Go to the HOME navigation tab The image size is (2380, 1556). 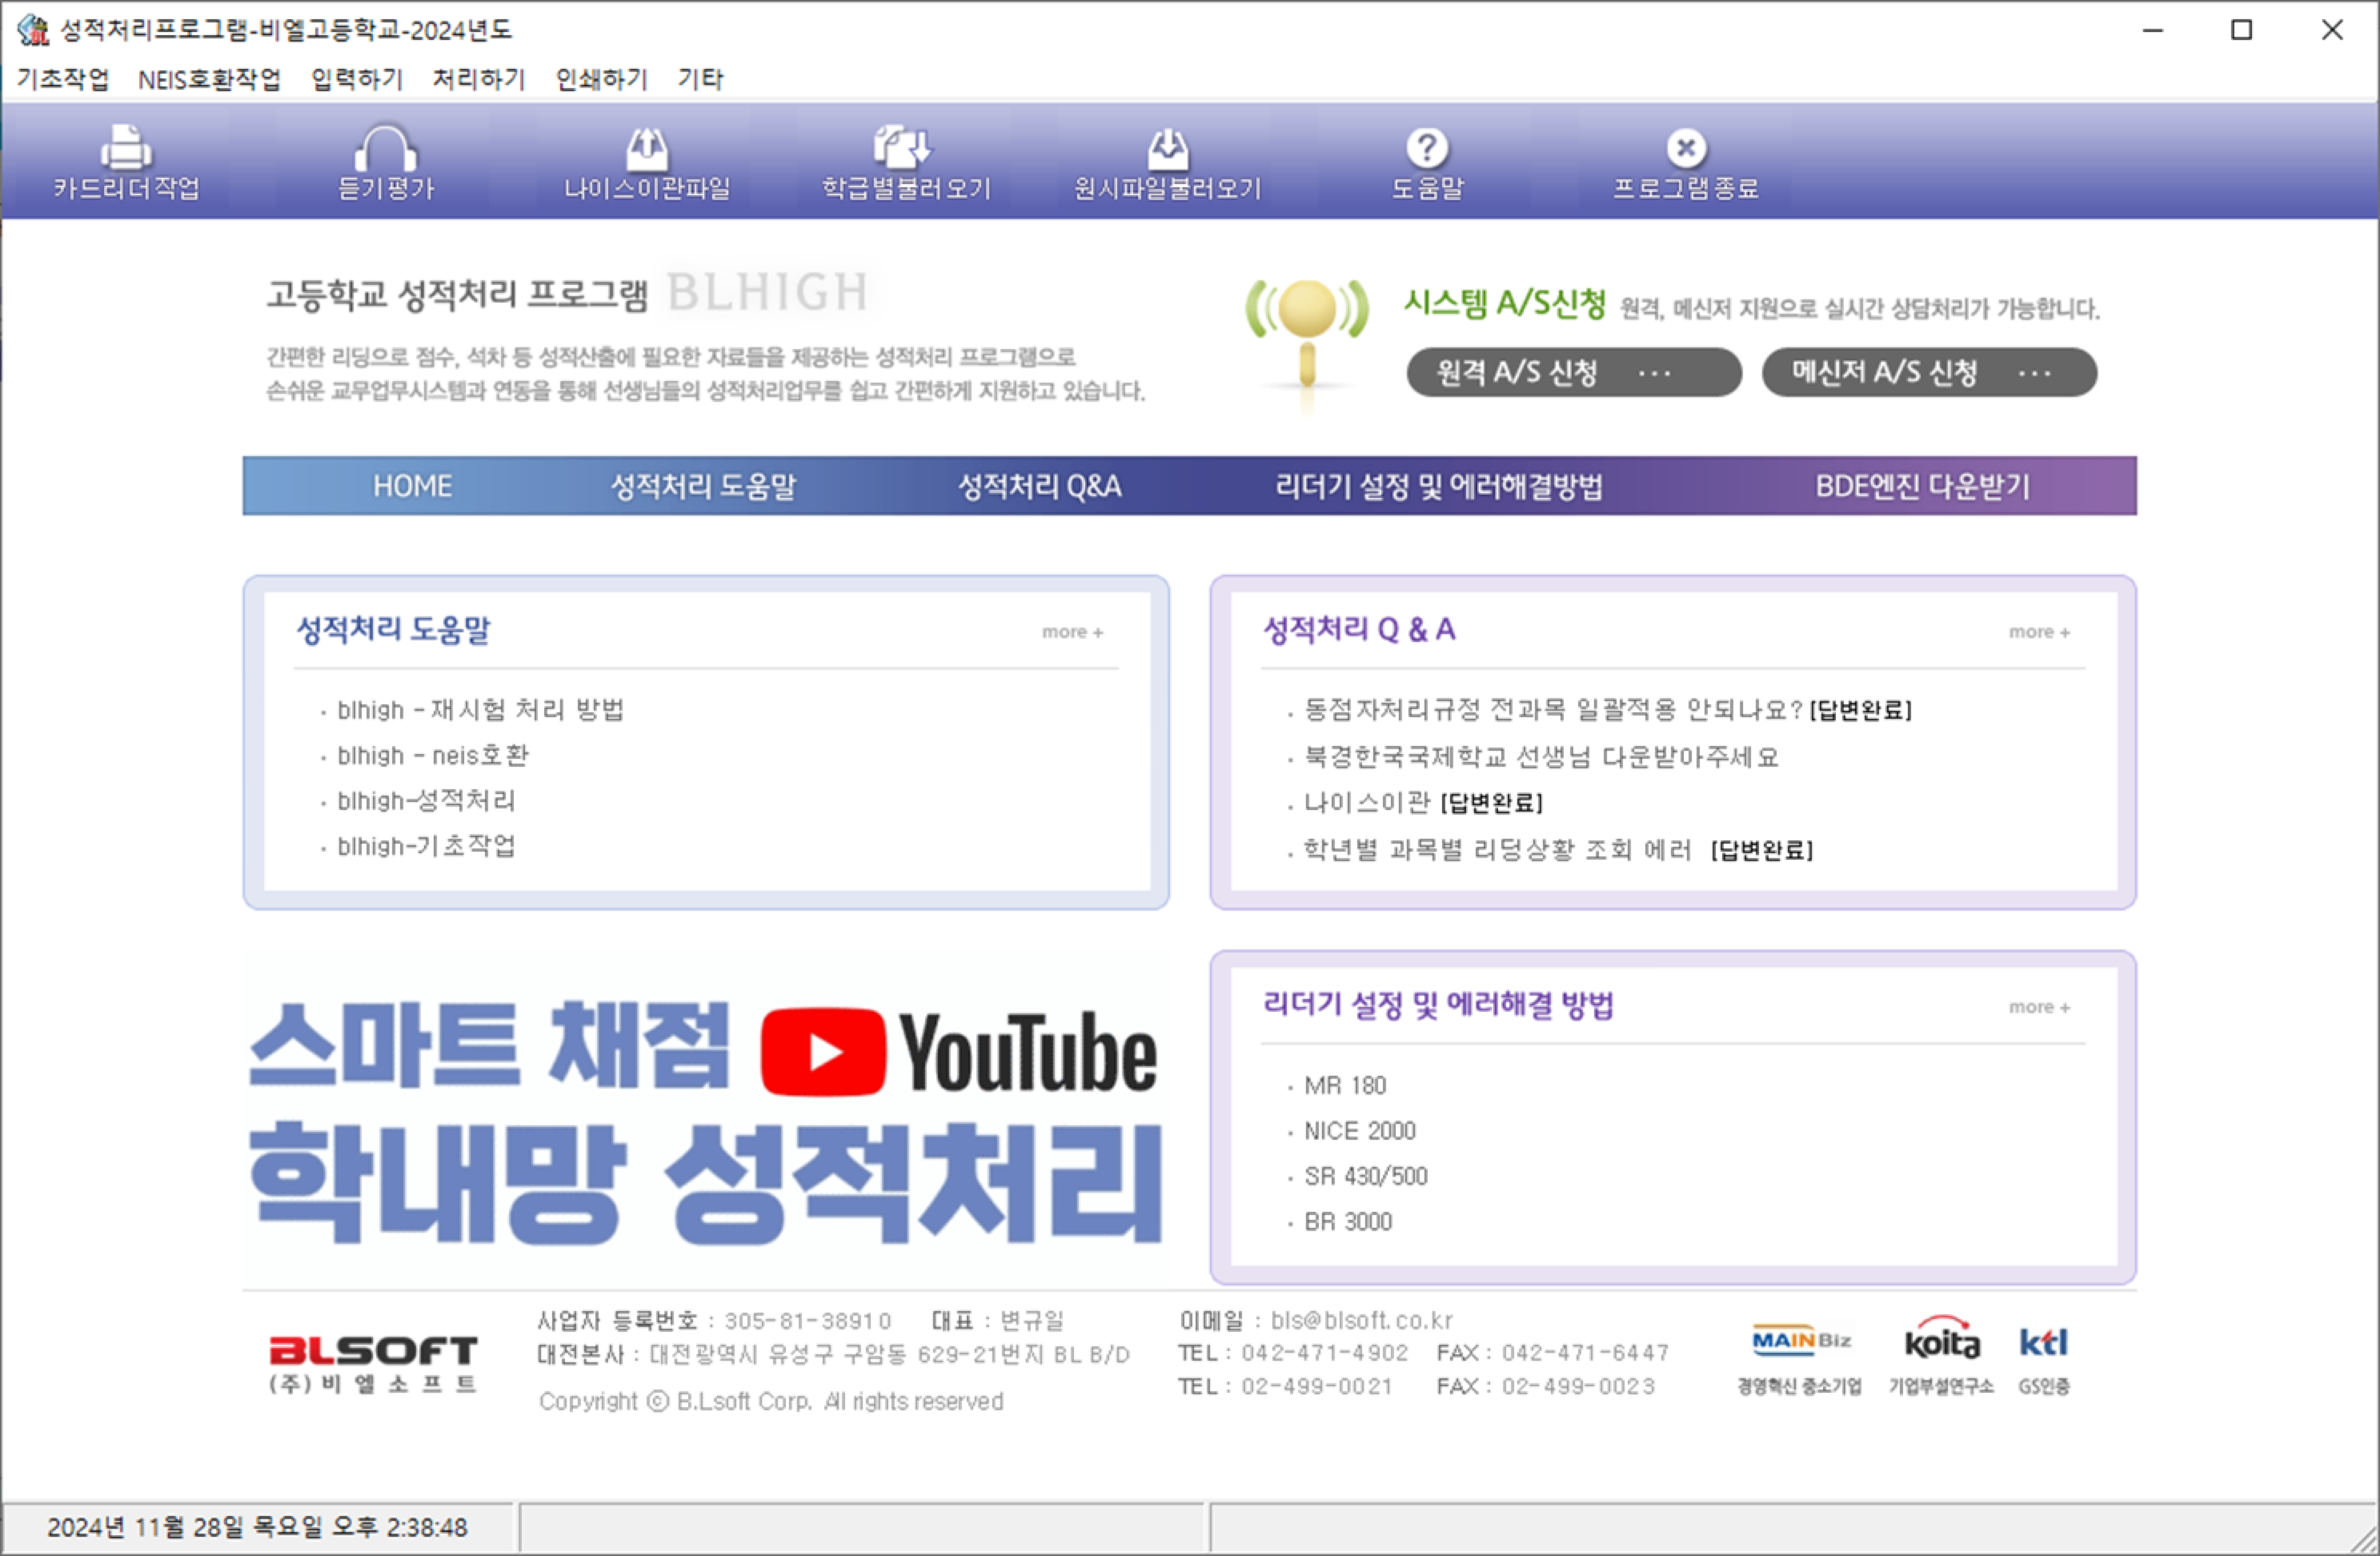(412, 486)
